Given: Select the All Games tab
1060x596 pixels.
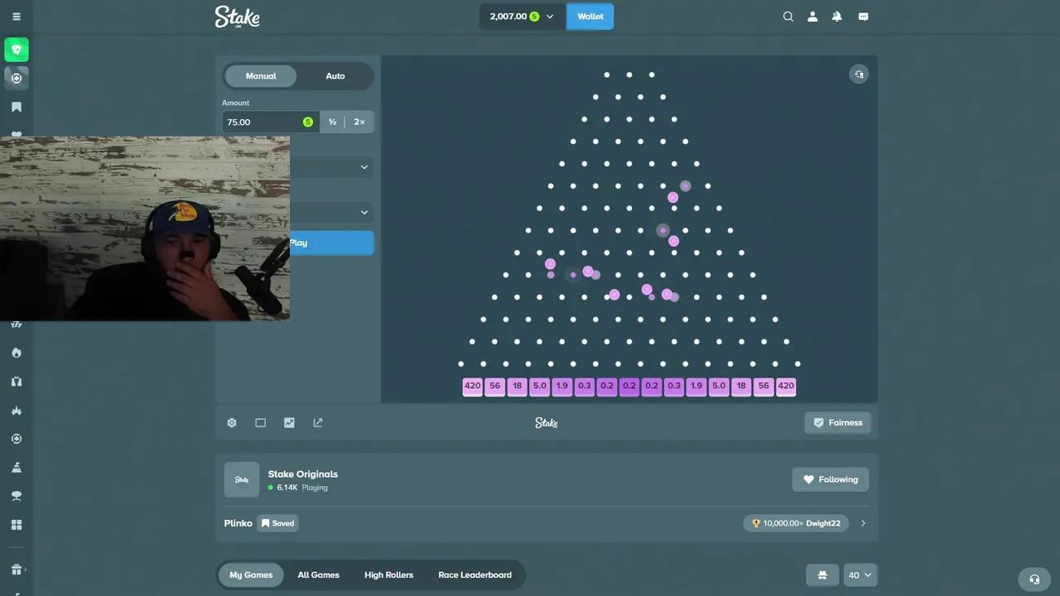Looking at the screenshot, I should coord(319,575).
